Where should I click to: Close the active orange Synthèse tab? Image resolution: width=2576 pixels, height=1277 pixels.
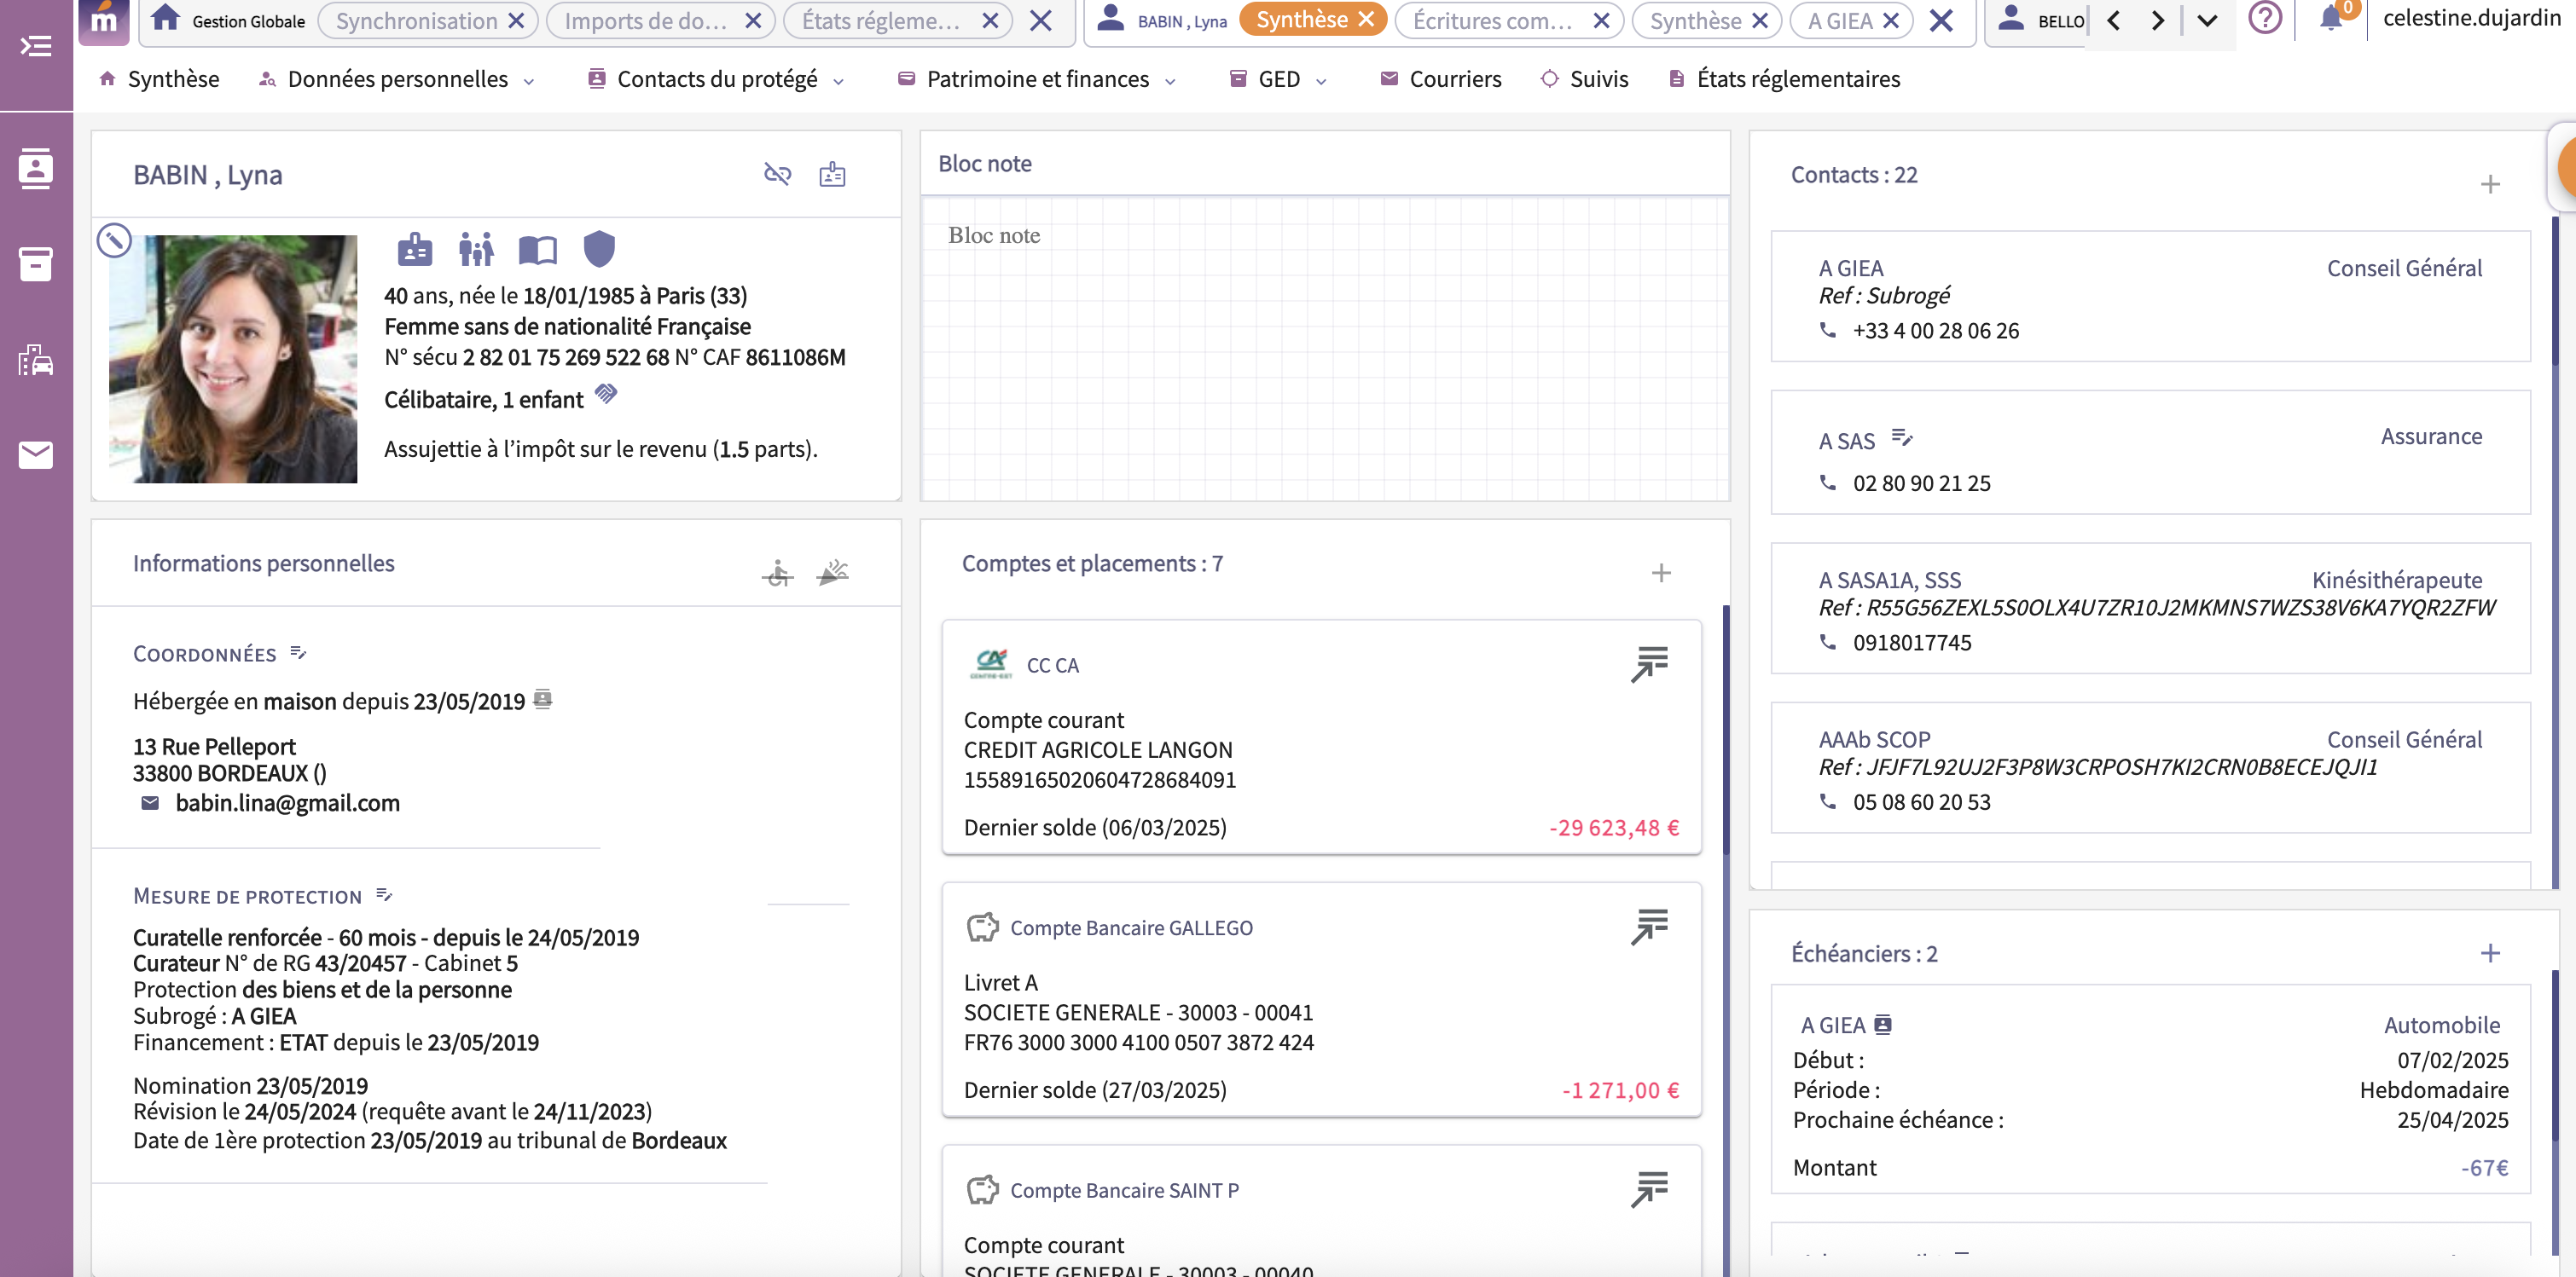point(1366,19)
